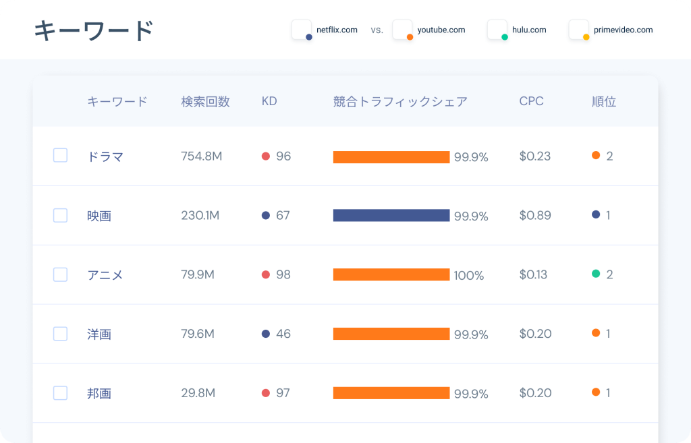Sort by 検索回数 column header

(x=205, y=102)
